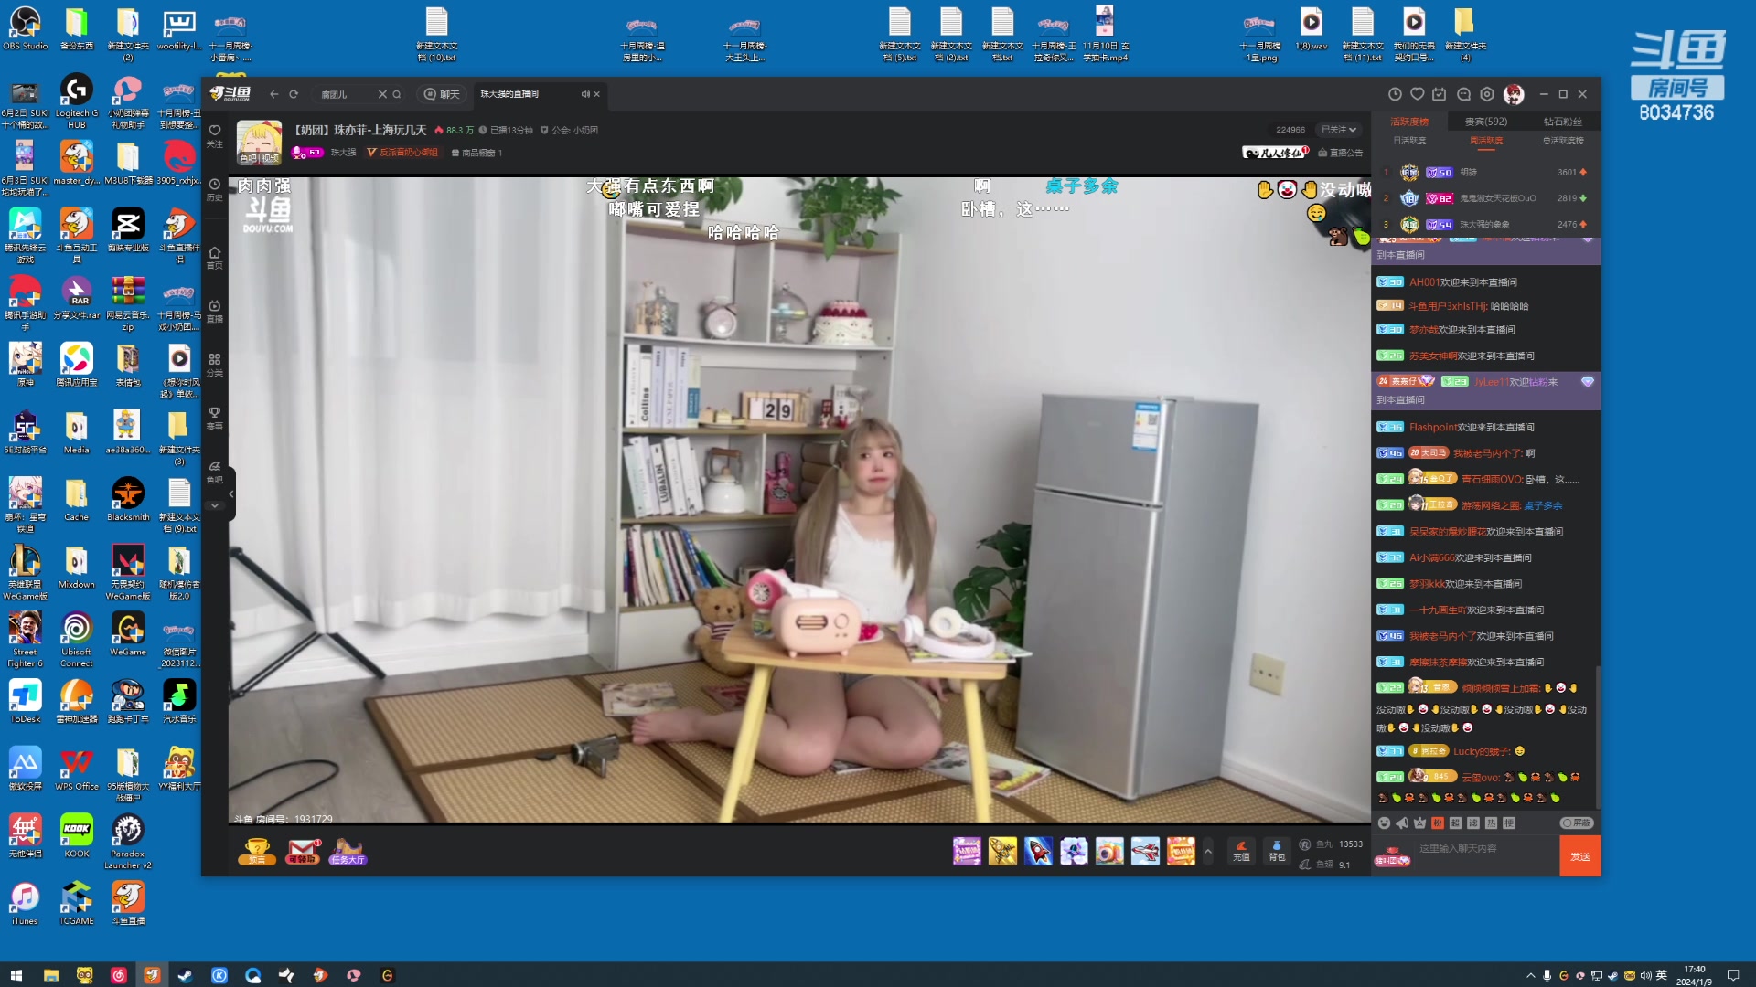Screen dimensions: 1756x987
Task: Open the messages bubble icon in the title bar
Action: click(1463, 94)
